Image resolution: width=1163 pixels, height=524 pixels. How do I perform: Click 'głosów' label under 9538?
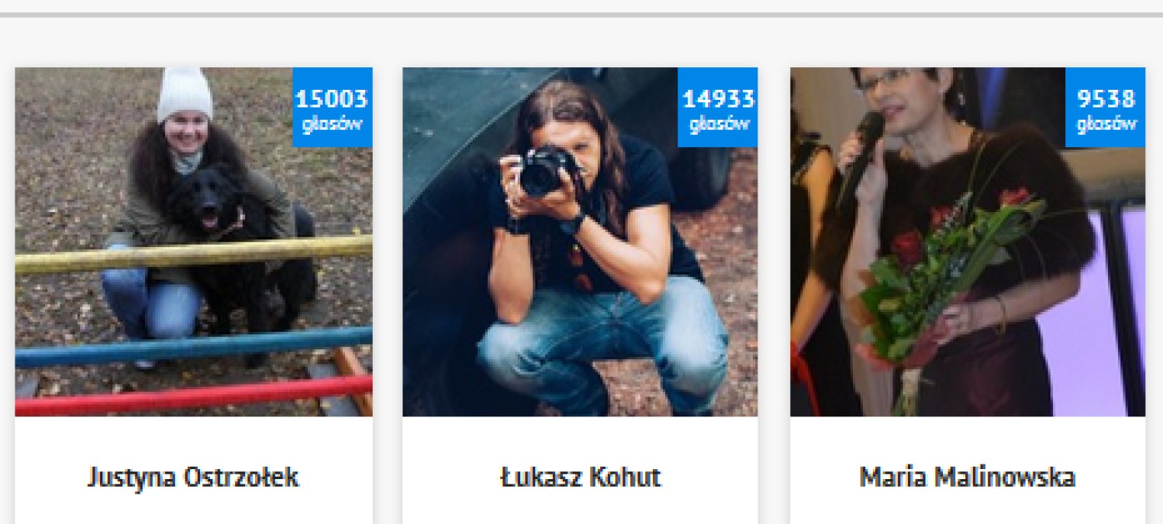click(1106, 124)
